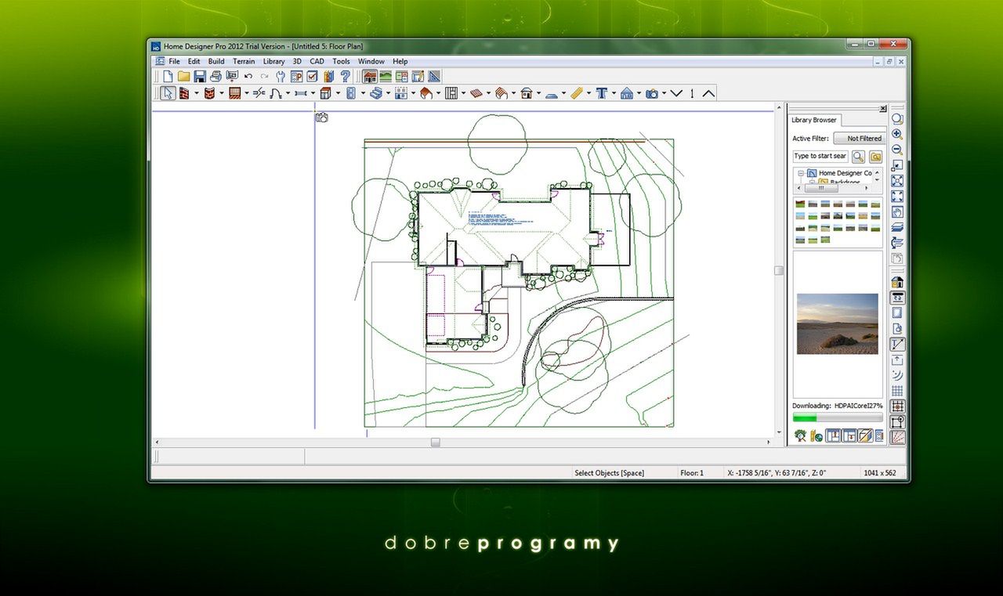Click the Undo arrow icon
The width and height of the screenshot is (1003, 596).
[x=248, y=76]
